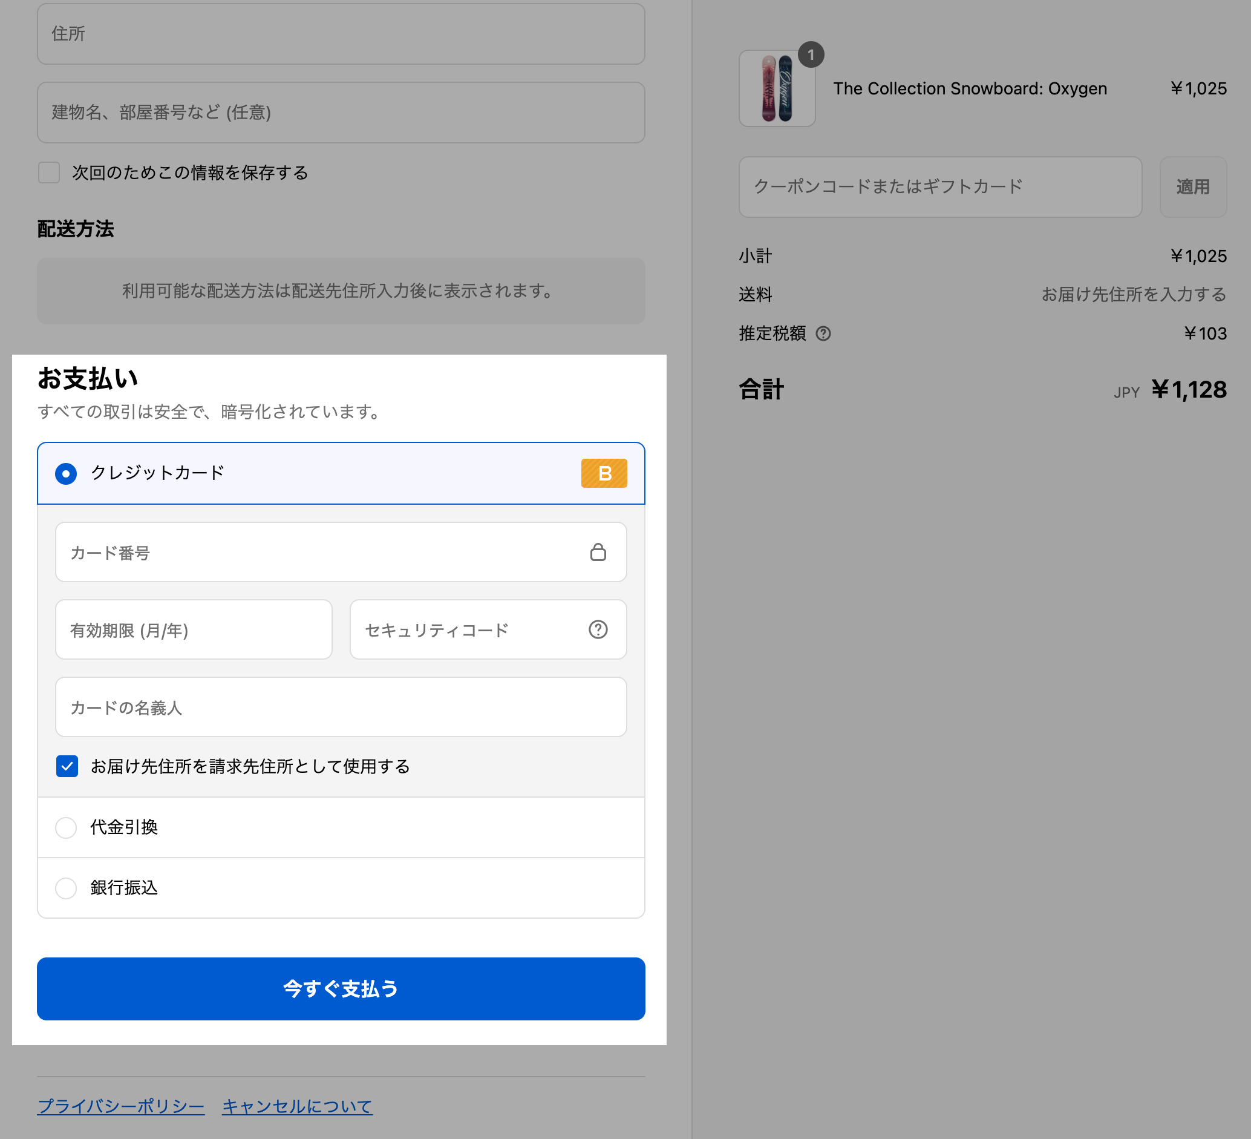Click the quantity badge on the snowboard thumbnail
This screenshot has height=1139, width=1251.
coord(811,54)
